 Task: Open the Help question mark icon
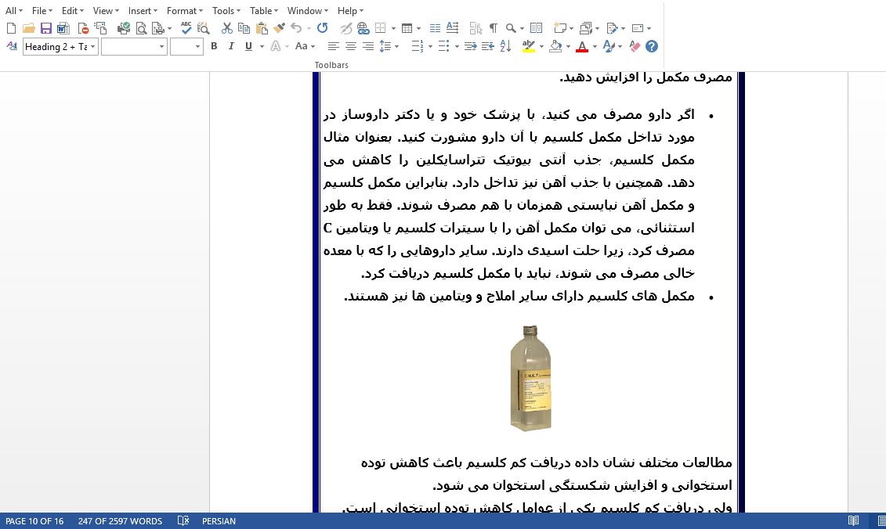(652, 47)
